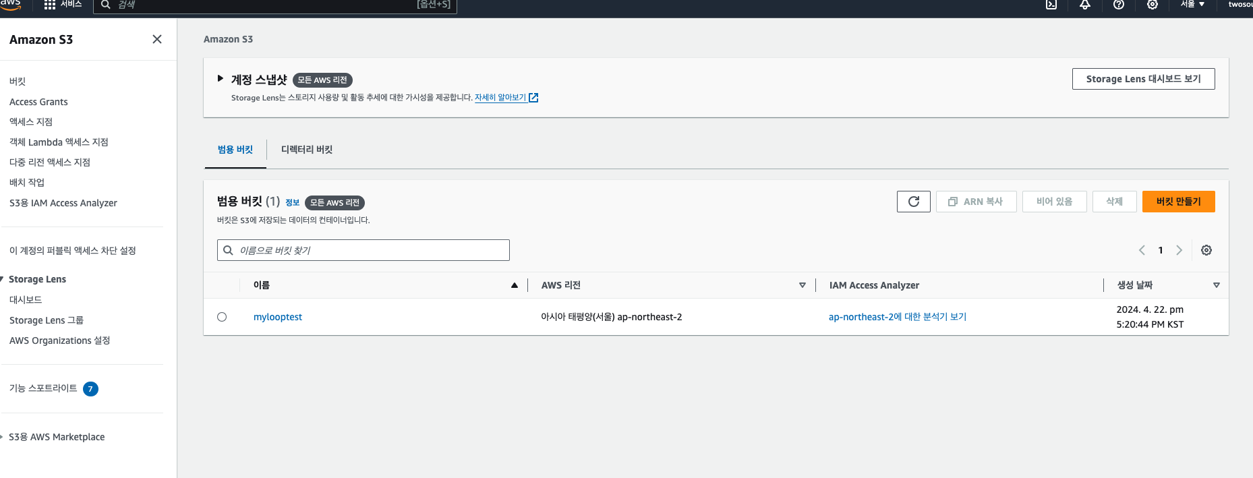Image resolution: width=1253 pixels, height=478 pixels.
Task: Open 퍼블릭 액세스 차단 설정 page
Action: tap(73, 251)
